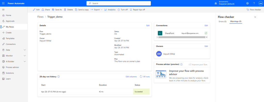This screenshot has height=102, width=264.
Task: Click Edit link in Owners card
Action: pyautogui.click(x=206, y=46)
